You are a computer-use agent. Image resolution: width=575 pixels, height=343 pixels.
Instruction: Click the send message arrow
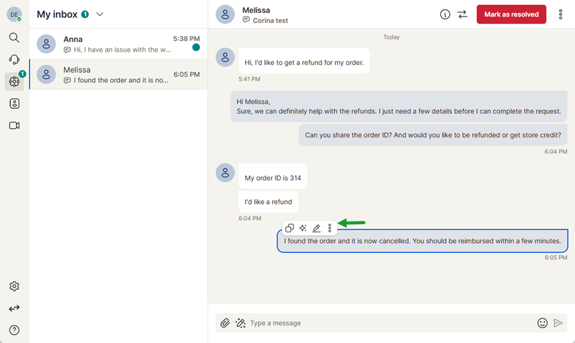click(x=558, y=323)
